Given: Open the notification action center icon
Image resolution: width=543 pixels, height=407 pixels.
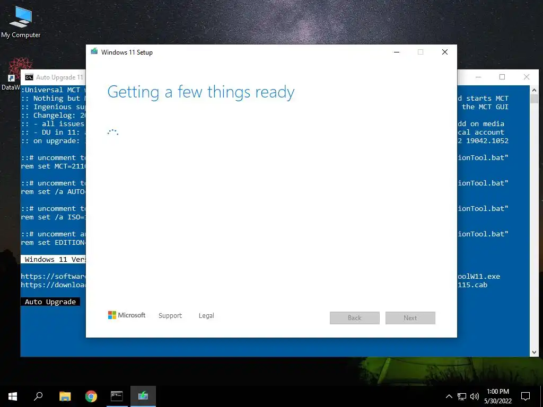Looking at the screenshot, I should pyautogui.click(x=526, y=396).
